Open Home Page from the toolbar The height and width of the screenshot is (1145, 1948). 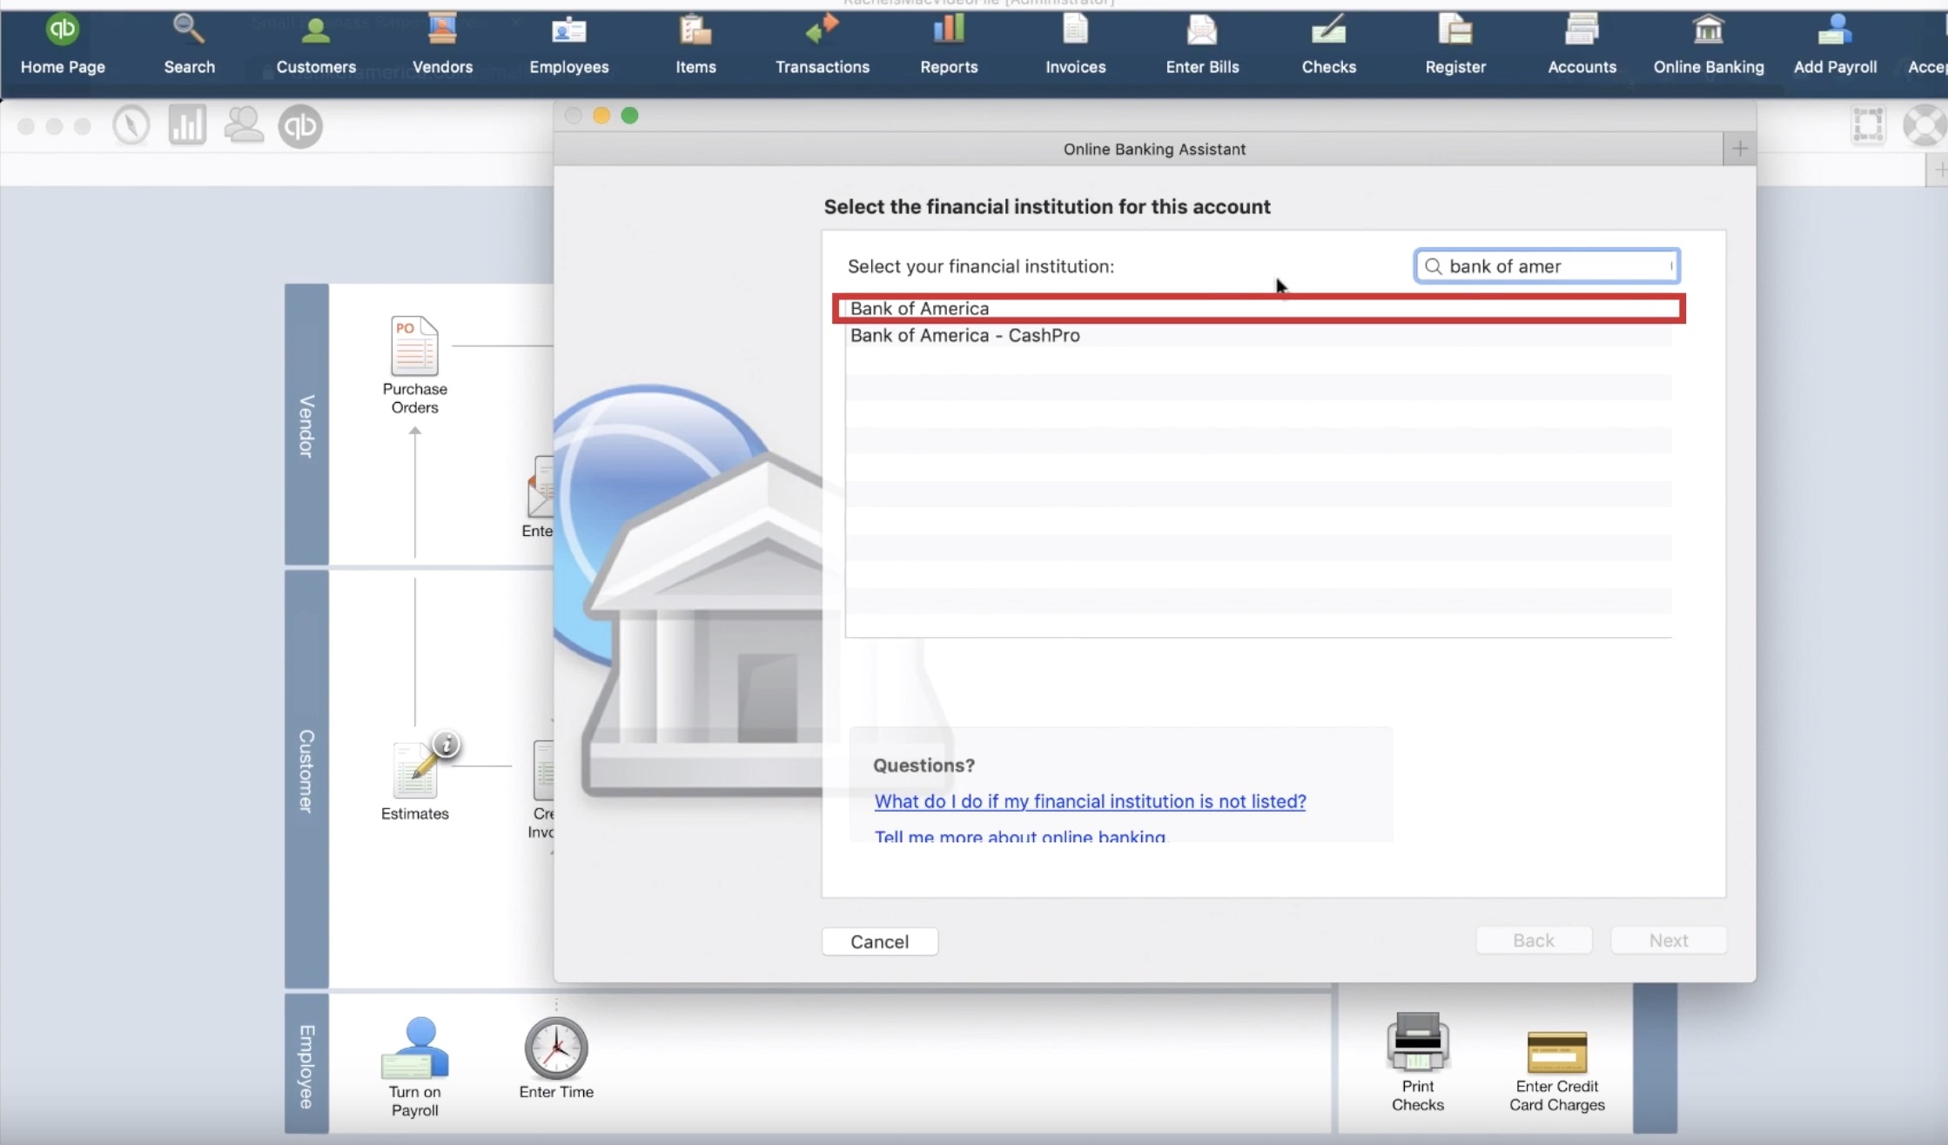pyautogui.click(x=63, y=45)
